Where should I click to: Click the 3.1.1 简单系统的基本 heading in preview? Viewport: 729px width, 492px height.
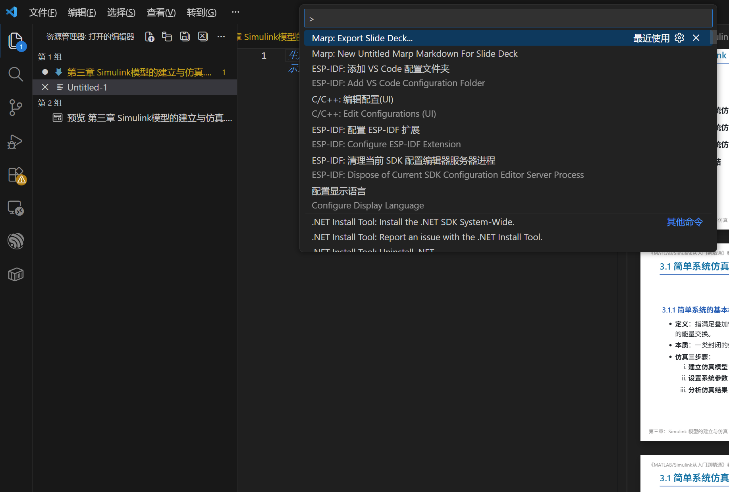point(695,310)
